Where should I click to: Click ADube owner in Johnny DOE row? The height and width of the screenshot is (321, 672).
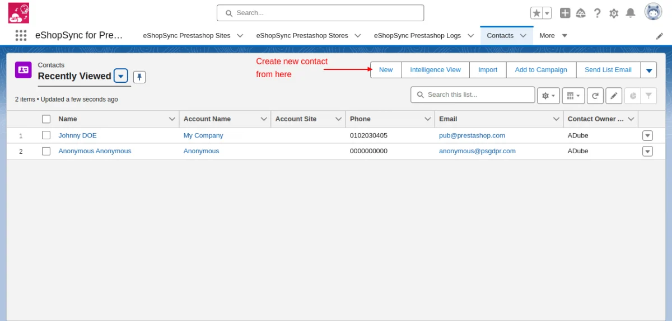(x=578, y=135)
